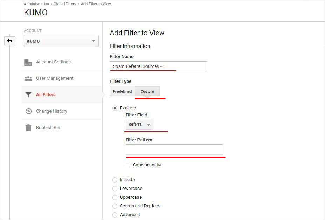Go to Global Filters breadcrumb link
Viewport: 325px width, 220px height.
[65, 4]
